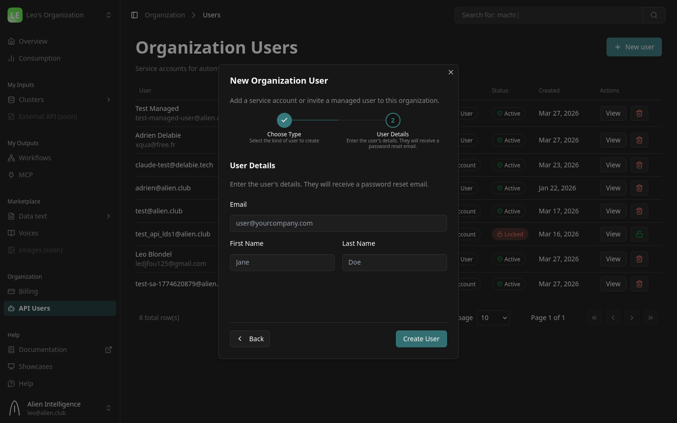
Task: Click the Email input field
Action: (x=338, y=223)
